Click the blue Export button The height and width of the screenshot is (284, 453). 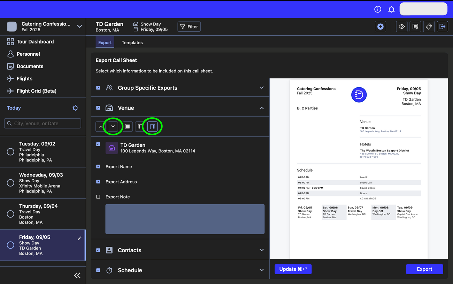(x=424, y=269)
